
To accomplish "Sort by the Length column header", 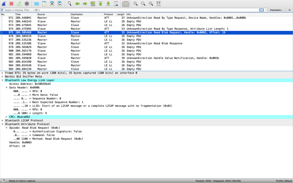I will click(x=121, y=14).
